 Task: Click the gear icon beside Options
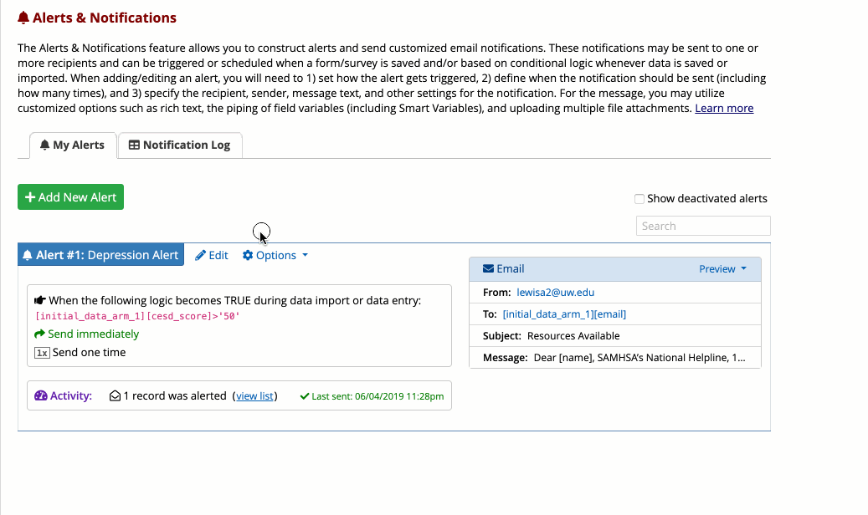tap(248, 256)
